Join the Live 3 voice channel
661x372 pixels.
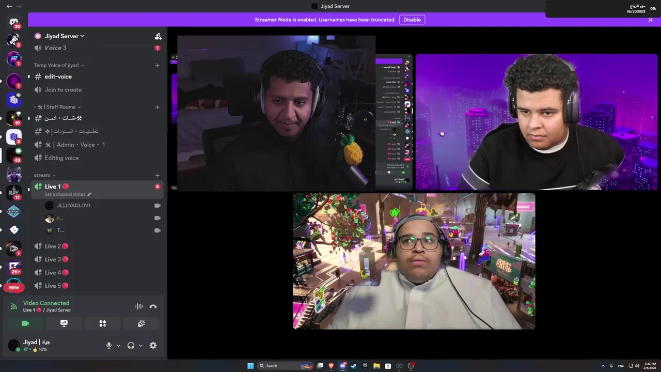pos(97,259)
